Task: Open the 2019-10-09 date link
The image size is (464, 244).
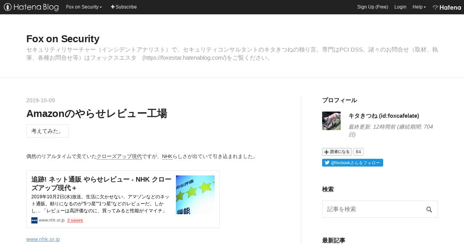Action: (x=41, y=100)
